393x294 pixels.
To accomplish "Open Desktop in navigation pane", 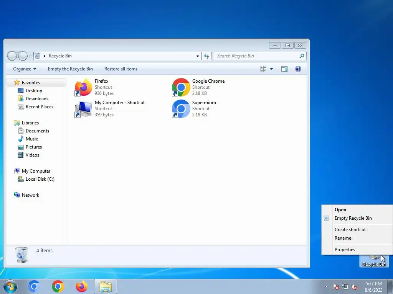I will [x=34, y=91].
